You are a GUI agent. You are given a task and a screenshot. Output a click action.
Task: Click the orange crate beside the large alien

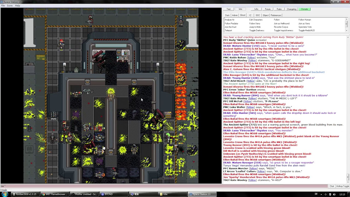click(x=168, y=114)
